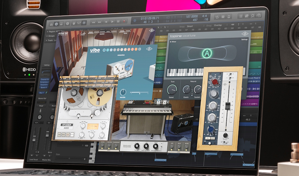Toggle the Inspector (i) button
Viewport: 299px width, 176px height.
point(56,24)
